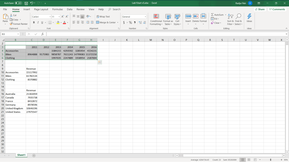Switch to the Formulas tab
Screen dimensions: 289x162
coord(58,9)
